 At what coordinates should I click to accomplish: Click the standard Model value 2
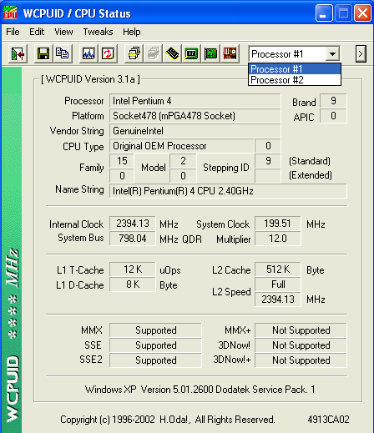pos(183,161)
